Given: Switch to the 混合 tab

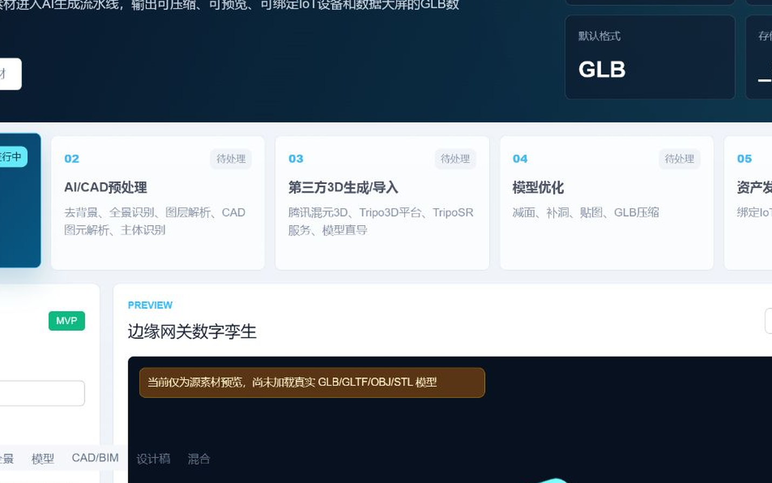Looking at the screenshot, I should [199, 459].
